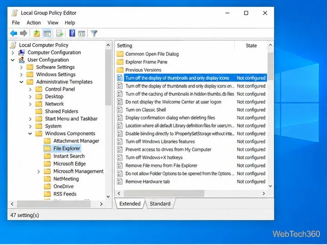Click the Back arrow toolbar icon
This screenshot has width=327, height=245.
(x=14, y=33)
